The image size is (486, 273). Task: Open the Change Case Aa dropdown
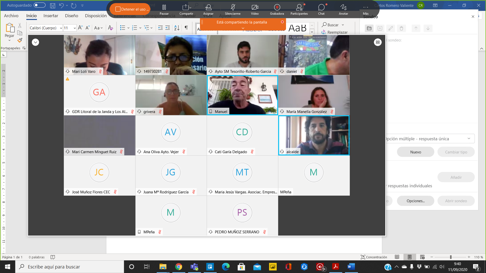[x=98, y=28]
